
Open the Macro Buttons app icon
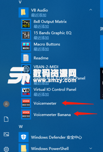(x=26, y=47)
